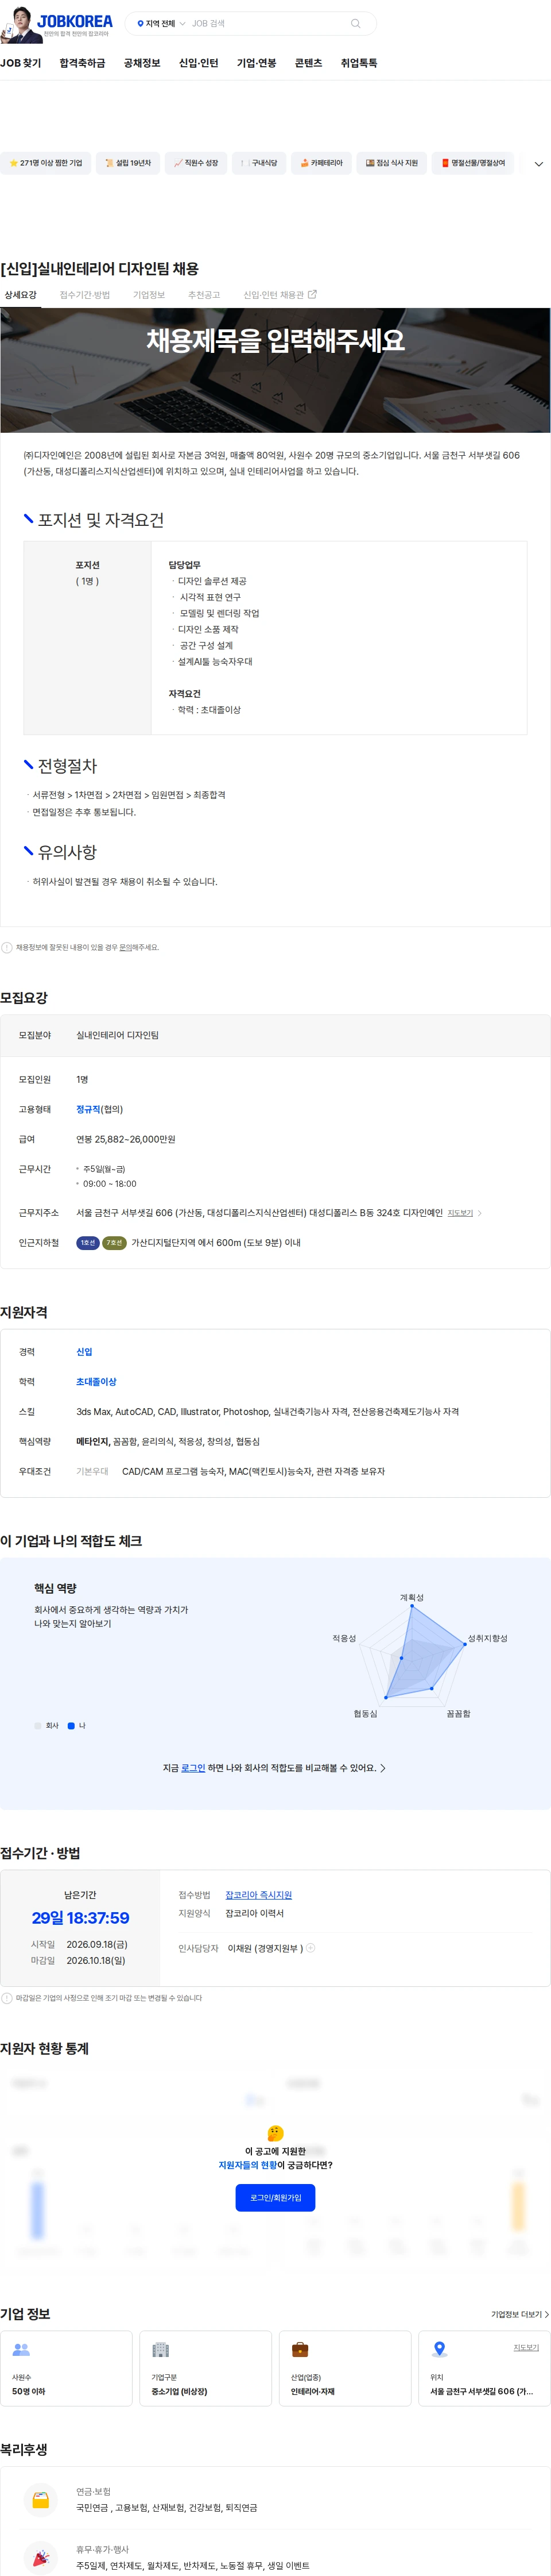
Task: Open the 잡코리아 즉시지원 link
Action: pyautogui.click(x=258, y=1895)
